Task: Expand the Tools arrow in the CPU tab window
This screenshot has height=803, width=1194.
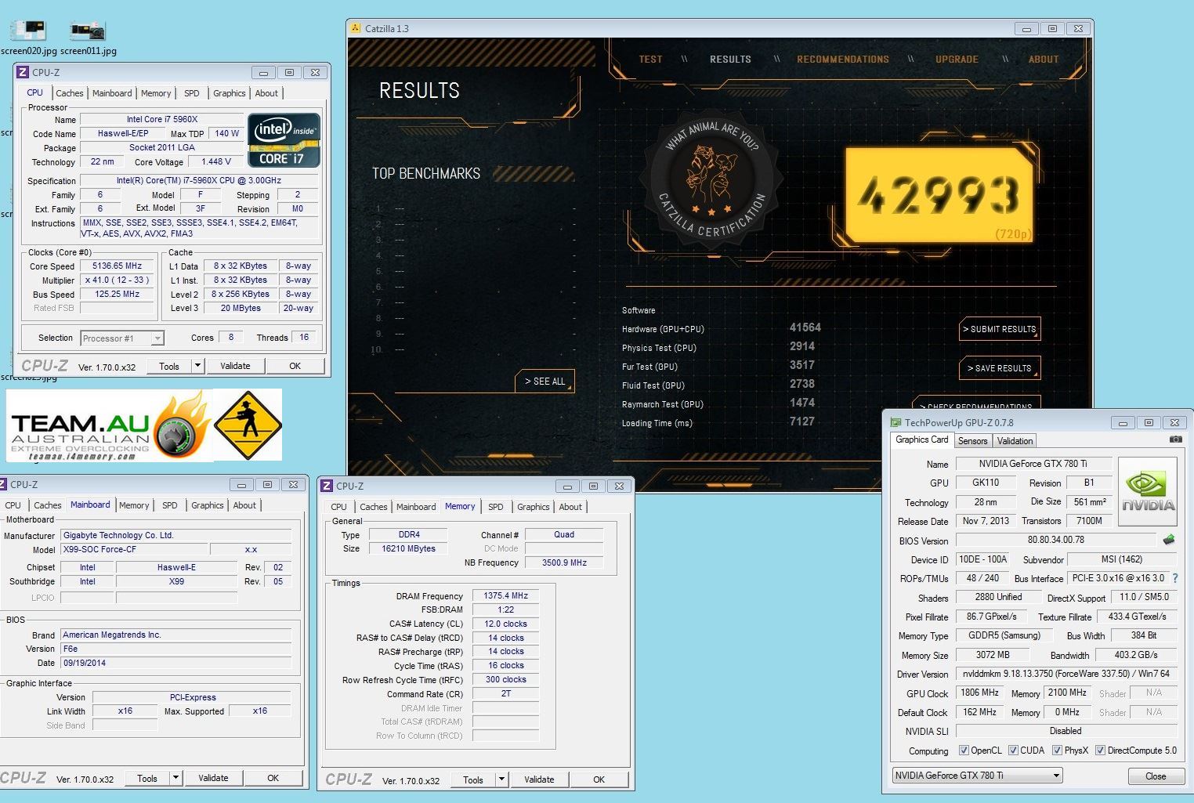Action: [x=197, y=366]
